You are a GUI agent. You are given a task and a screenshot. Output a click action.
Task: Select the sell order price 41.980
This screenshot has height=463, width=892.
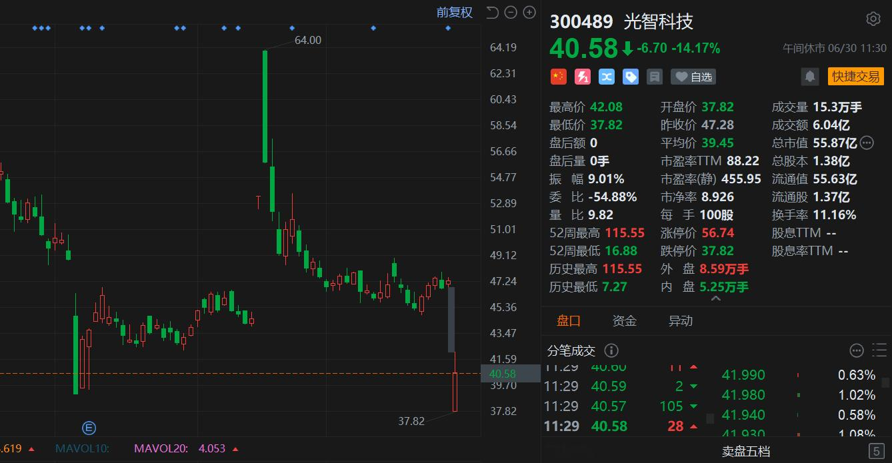tap(743, 395)
